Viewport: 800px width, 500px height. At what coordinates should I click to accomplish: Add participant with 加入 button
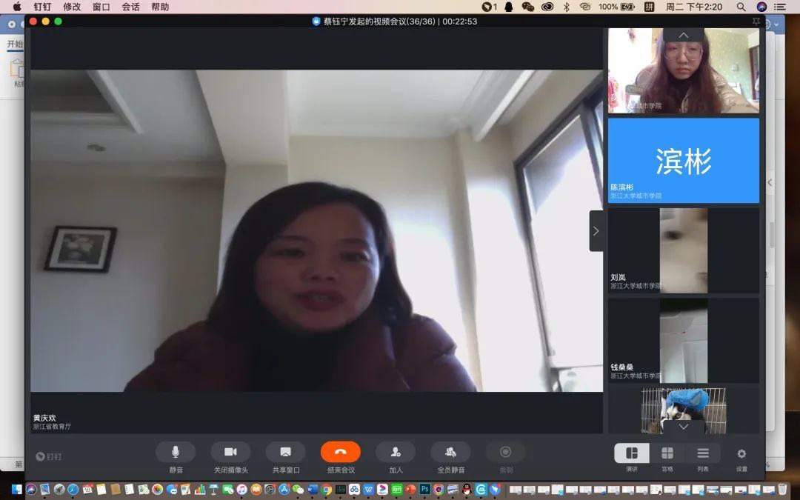click(x=396, y=452)
